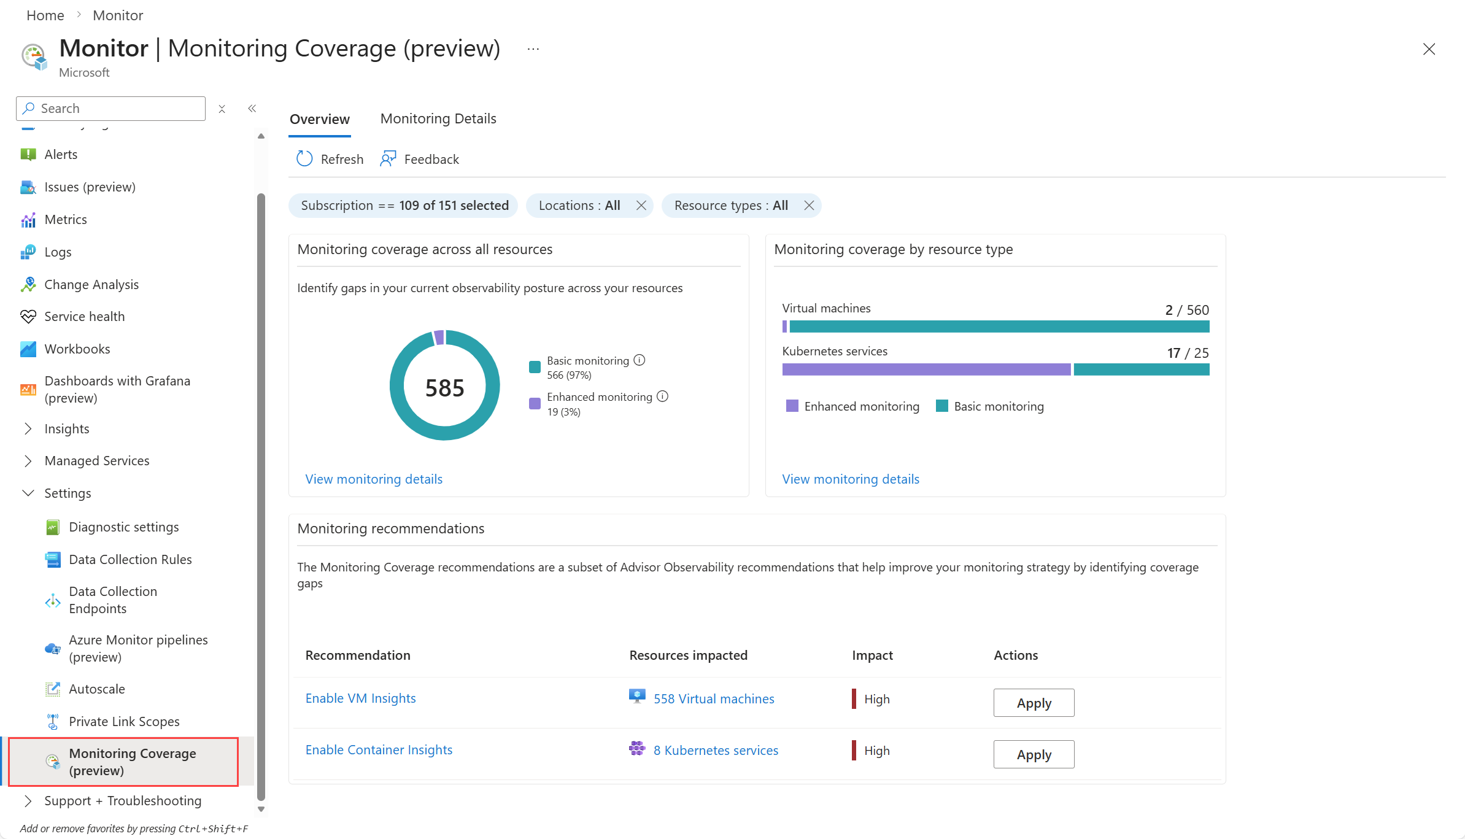Image resolution: width=1465 pixels, height=839 pixels.
Task: View monitoring details for resource type coverage
Action: 850,479
